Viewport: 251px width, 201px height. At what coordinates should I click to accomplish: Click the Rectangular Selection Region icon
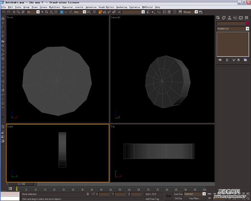click(x=51, y=12)
